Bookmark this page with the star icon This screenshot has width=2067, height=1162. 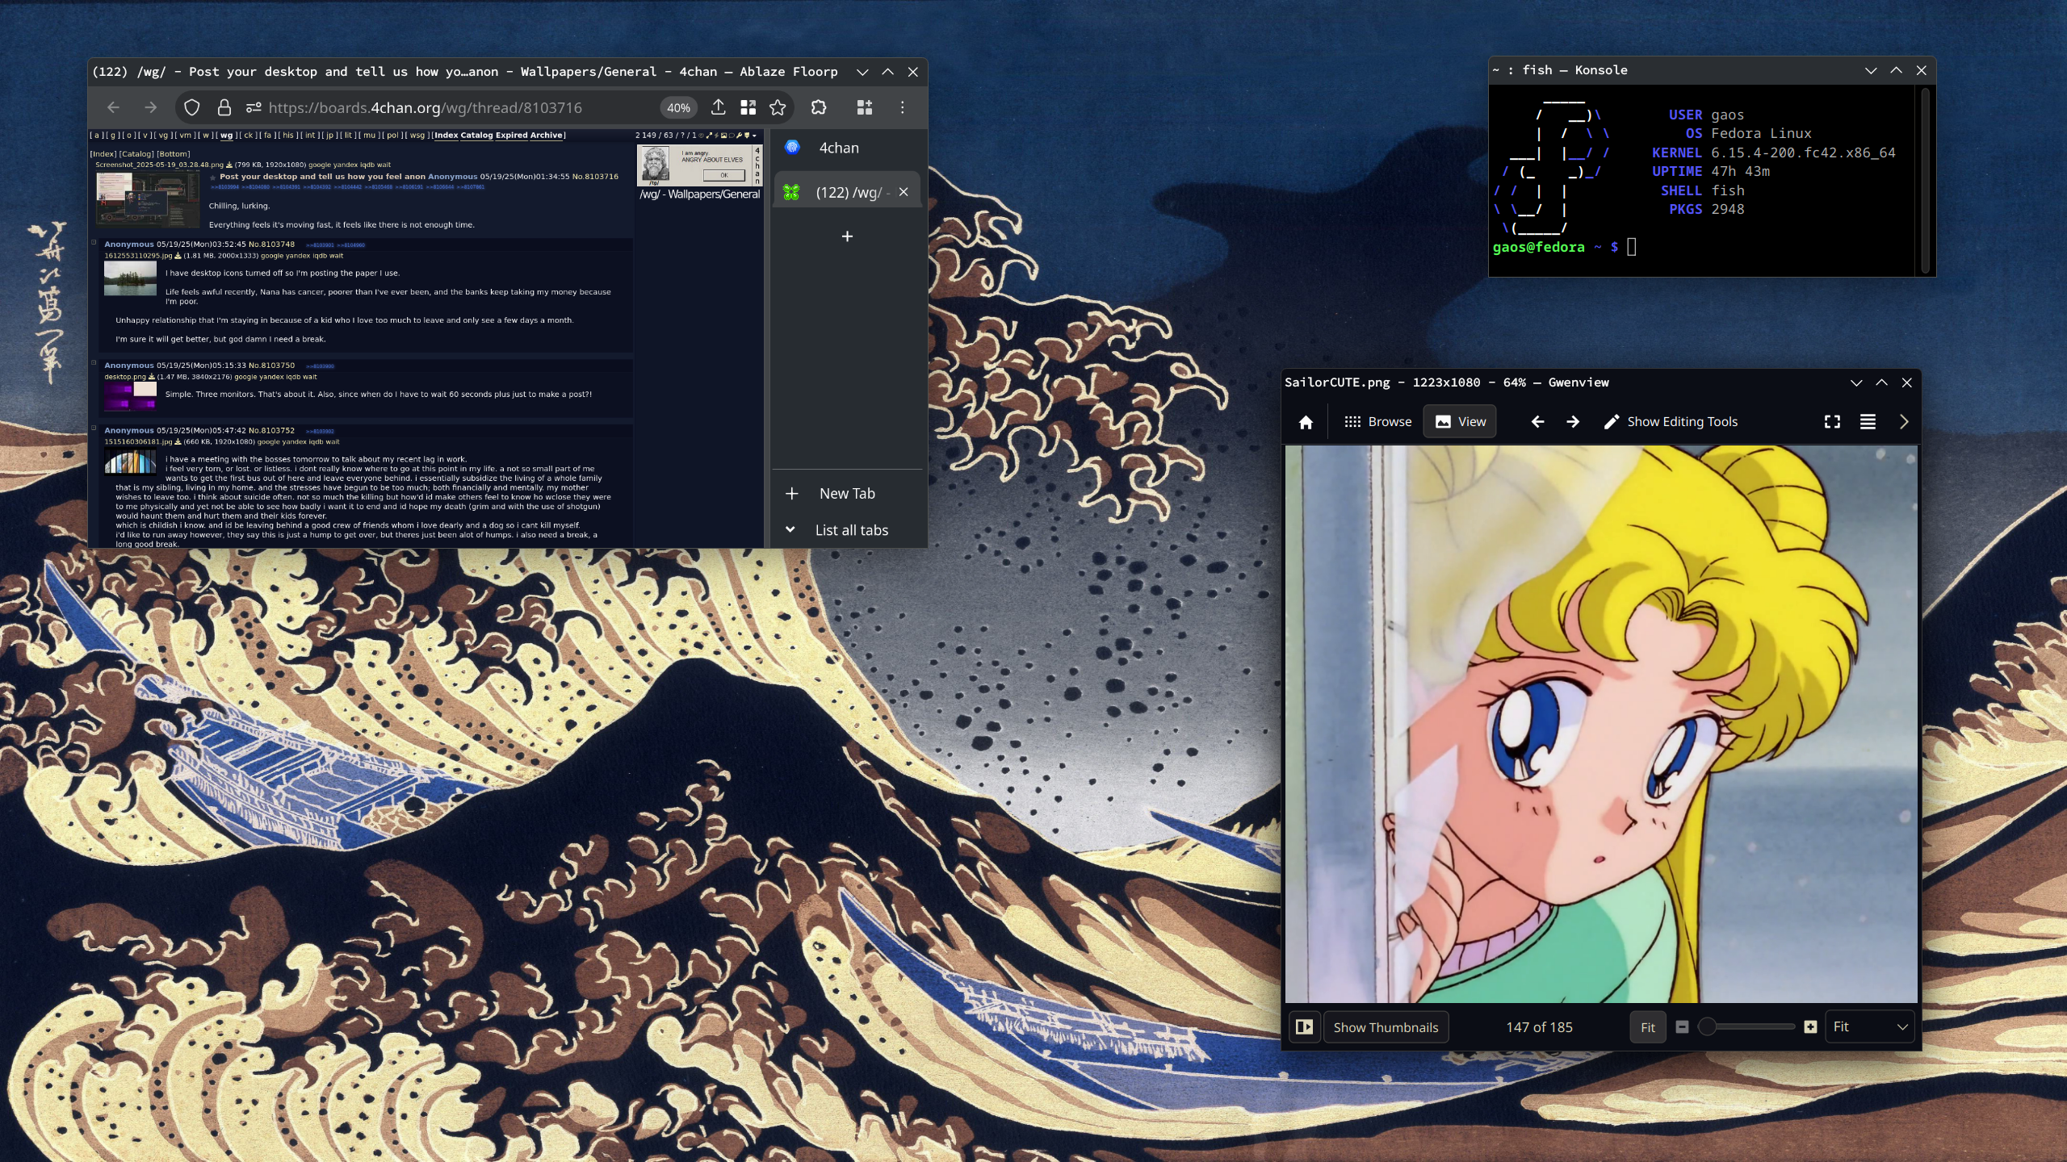point(778,107)
